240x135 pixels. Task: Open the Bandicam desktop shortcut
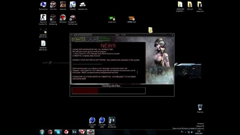[63, 18]
